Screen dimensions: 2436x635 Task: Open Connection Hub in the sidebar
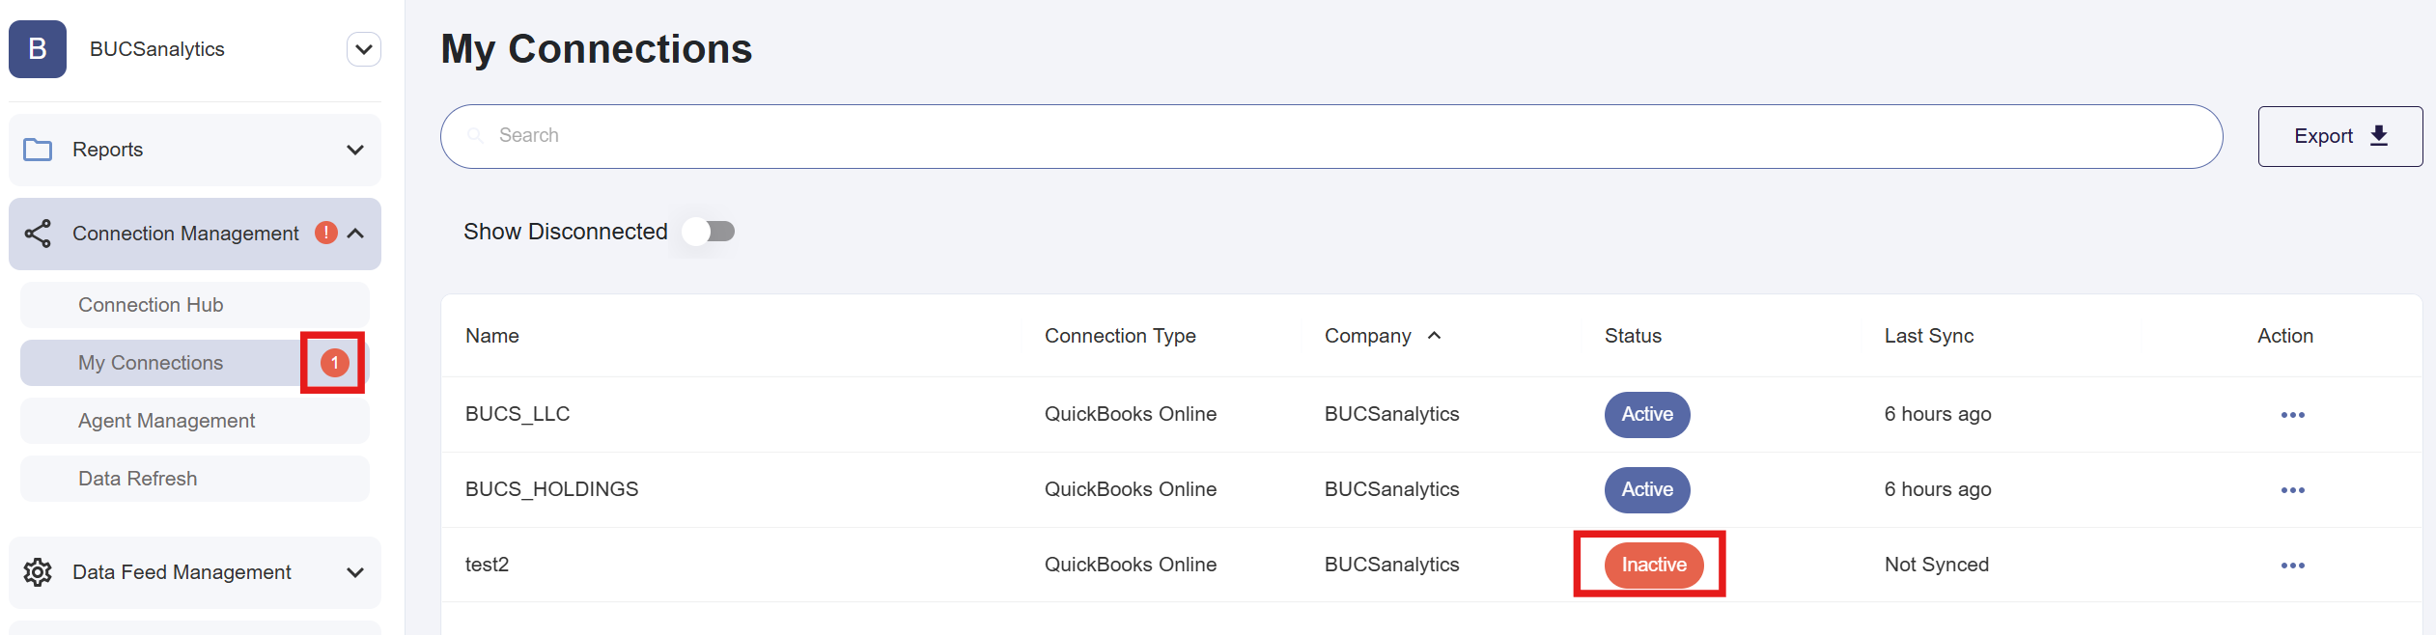click(151, 305)
